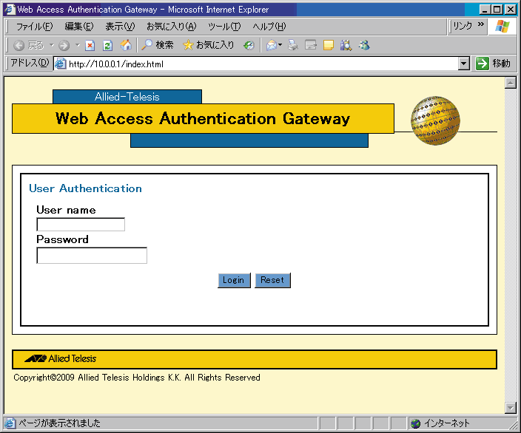This screenshot has width=521, height=433.
Task: Open the ヘルプ(H) menu
Action: [x=269, y=26]
